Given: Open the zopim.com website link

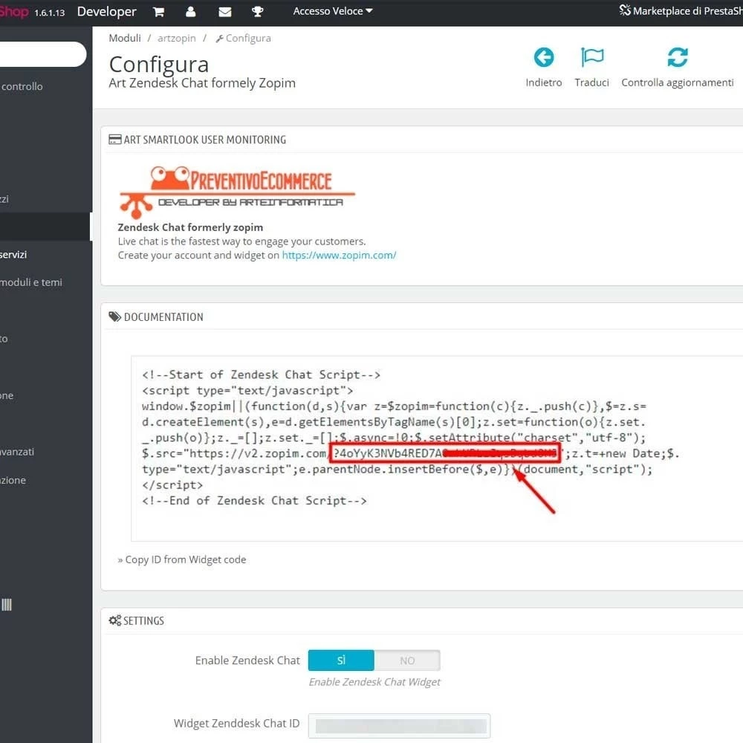Looking at the screenshot, I should point(339,255).
